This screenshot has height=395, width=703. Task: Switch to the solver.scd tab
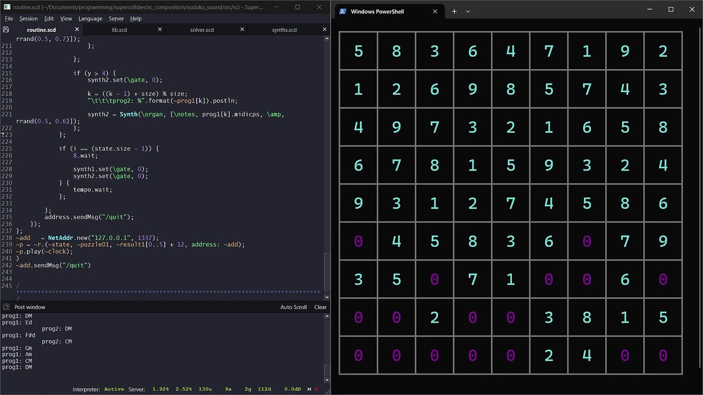point(202,30)
